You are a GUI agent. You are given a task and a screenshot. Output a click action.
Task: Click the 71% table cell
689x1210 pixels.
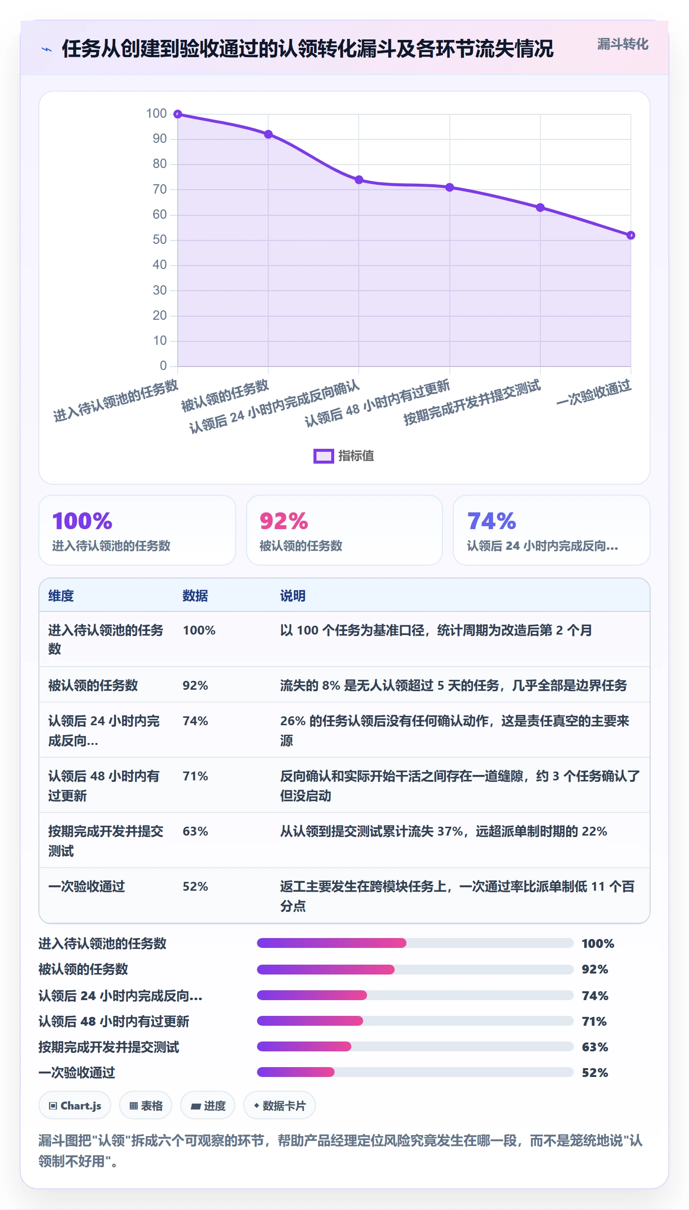coord(195,776)
